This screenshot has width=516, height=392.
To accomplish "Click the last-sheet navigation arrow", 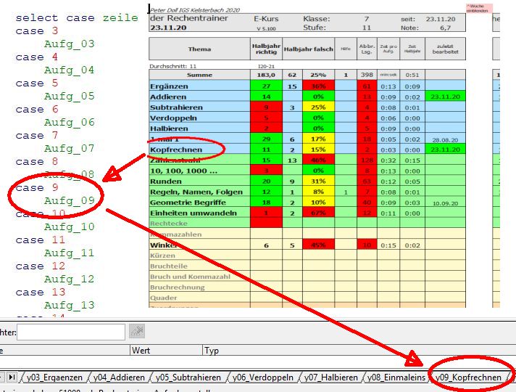I will [12, 377].
